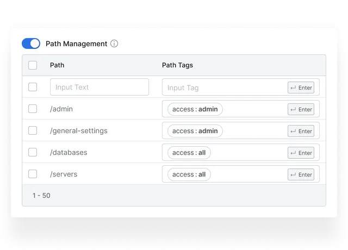Click Enter button in Input Tag row
The image size is (348, 250).
click(301, 87)
